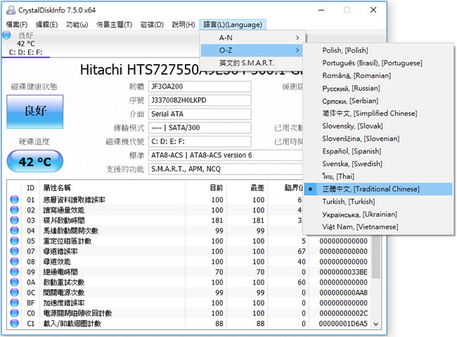Select Русский Russian language
457x337 pixels.
pos(378,88)
